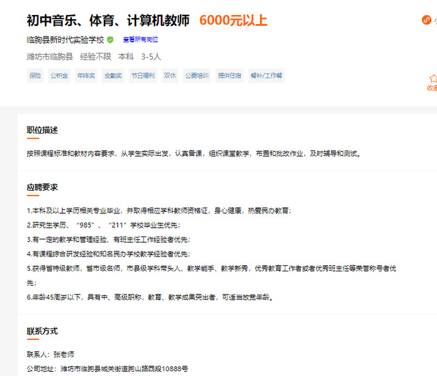The image size is (437, 376).
Task: Click the 全勤奖 benefit tag
Action: click(113, 75)
